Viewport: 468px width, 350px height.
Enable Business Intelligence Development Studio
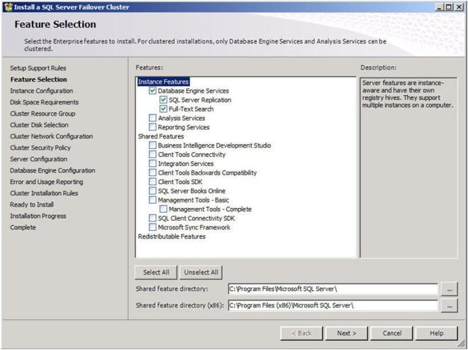(153, 146)
